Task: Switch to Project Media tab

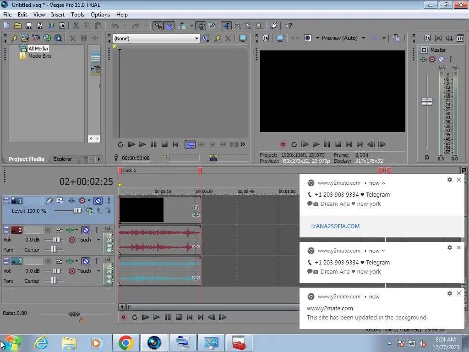Action: pos(26,159)
